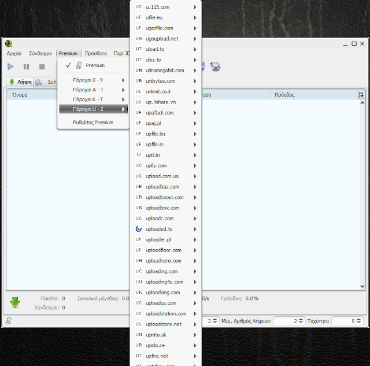
Task: Click the download list scrollbar down arrow
Action: click(362, 287)
